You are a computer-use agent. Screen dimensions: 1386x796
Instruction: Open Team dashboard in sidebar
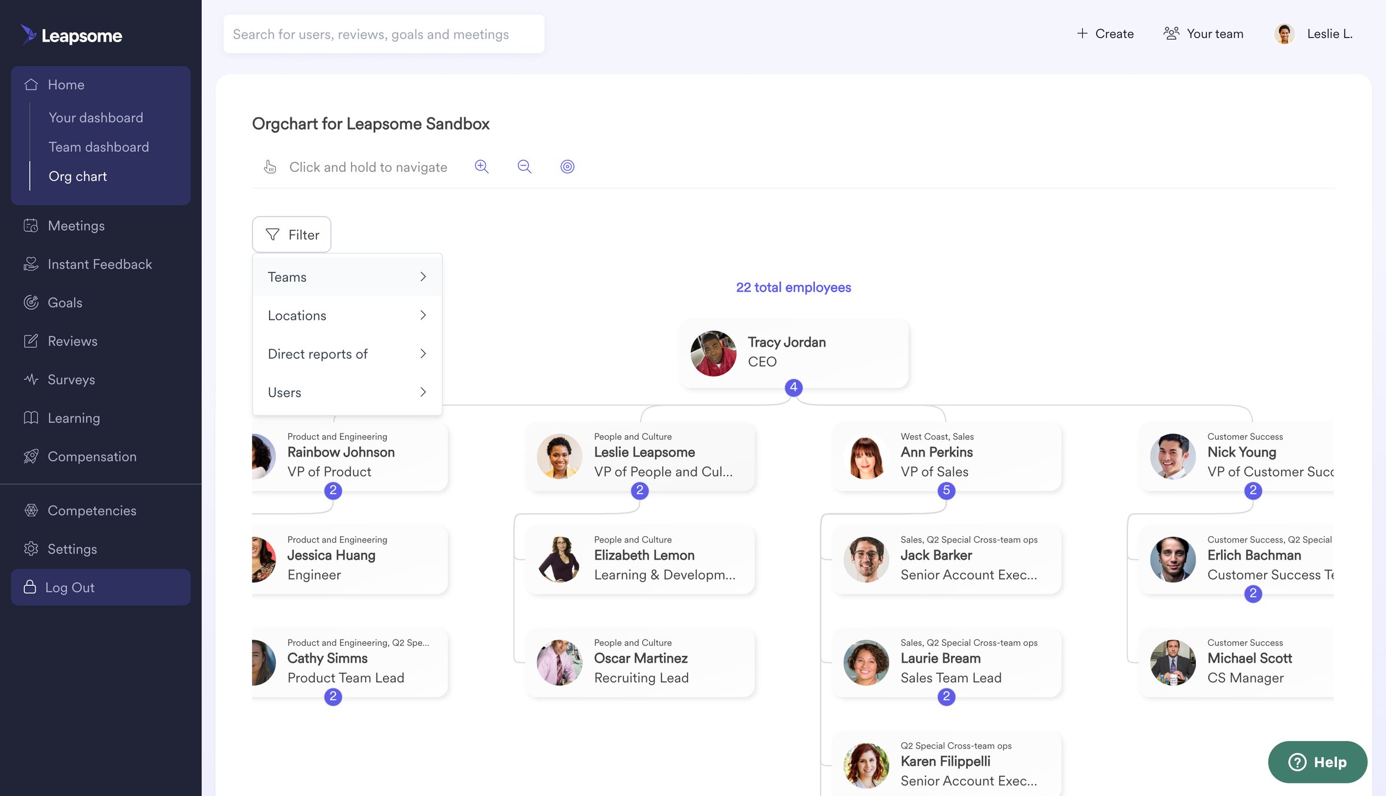[99, 147]
